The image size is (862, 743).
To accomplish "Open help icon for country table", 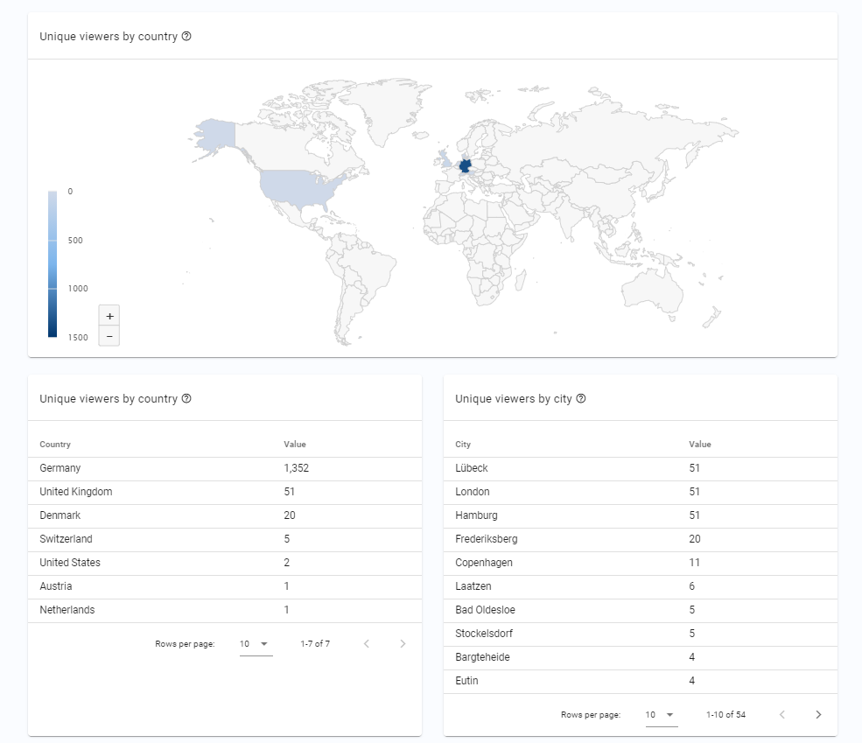I will (187, 398).
